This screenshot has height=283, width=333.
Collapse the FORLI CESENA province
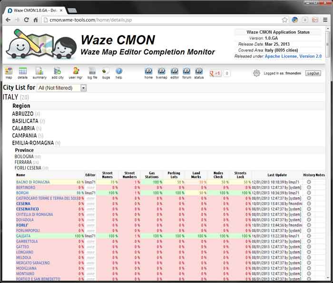[x=28, y=168]
